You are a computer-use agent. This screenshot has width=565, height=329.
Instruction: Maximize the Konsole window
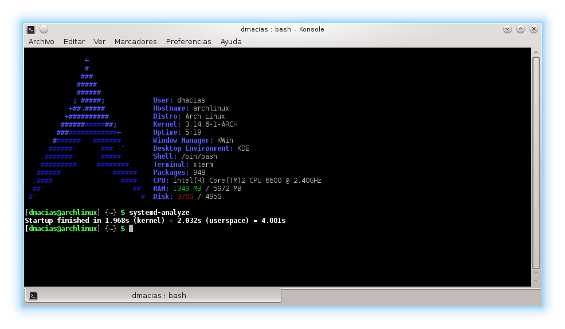point(520,29)
